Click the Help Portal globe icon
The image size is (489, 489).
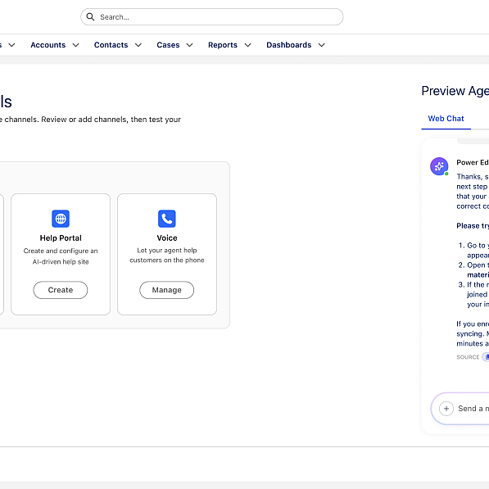[61, 219]
